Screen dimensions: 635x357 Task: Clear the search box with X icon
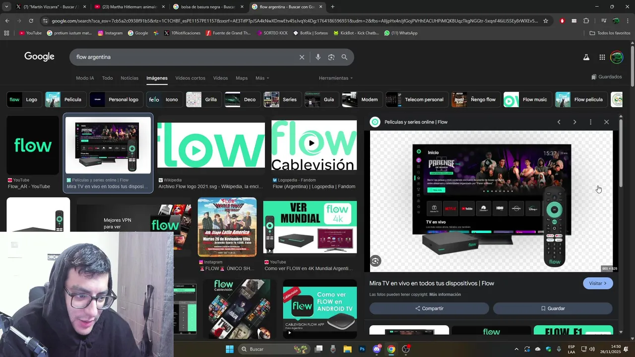click(x=302, y=57)
